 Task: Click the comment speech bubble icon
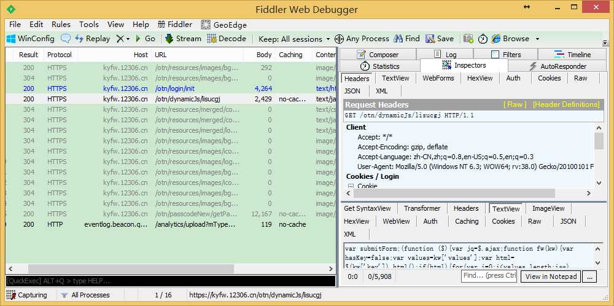[66, 38]
